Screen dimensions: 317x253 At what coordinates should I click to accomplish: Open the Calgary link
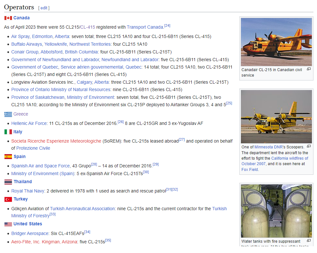pyautogui.click(x=84, y=82)
